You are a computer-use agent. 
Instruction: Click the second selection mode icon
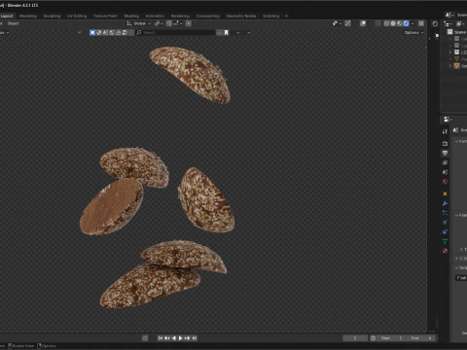point(99,32)
